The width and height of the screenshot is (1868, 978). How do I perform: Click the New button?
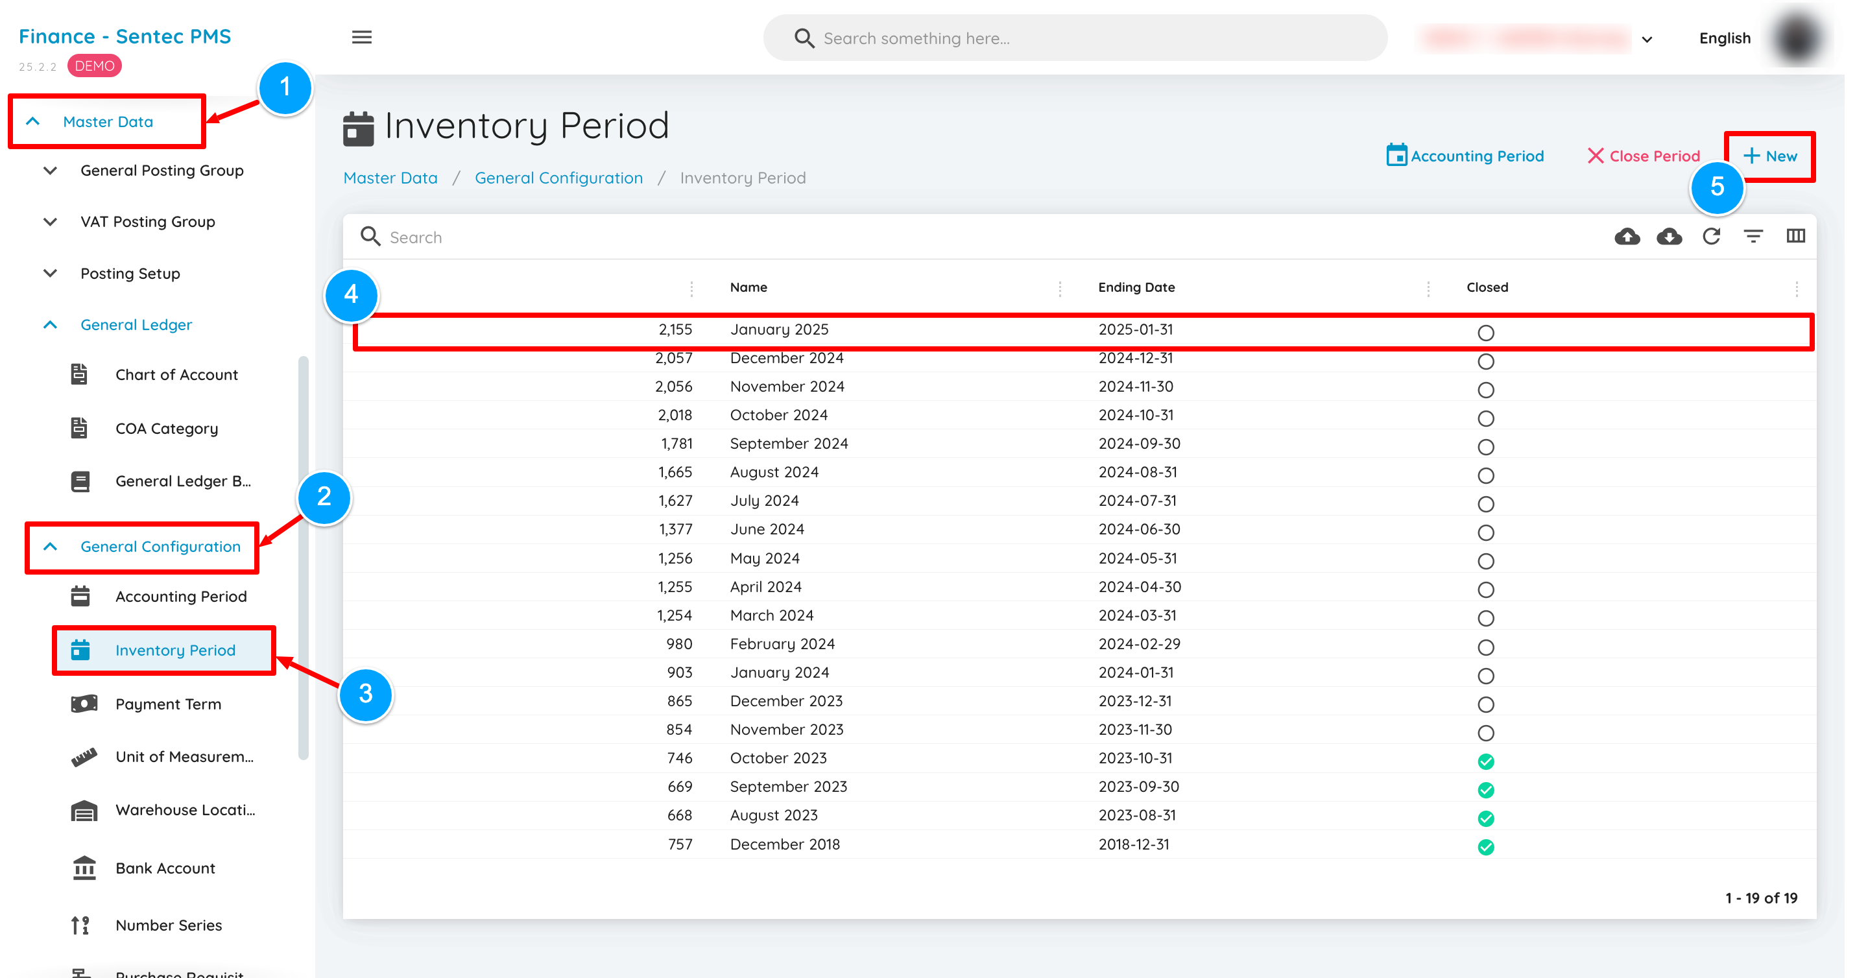[x=1769, y=156]
